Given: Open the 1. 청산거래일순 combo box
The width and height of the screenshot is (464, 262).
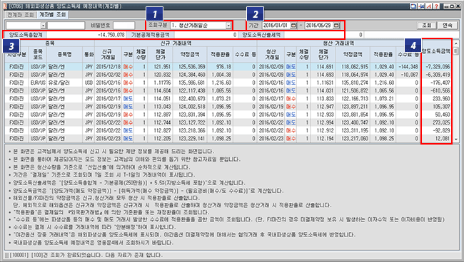Looking at the screenshot, I should 201,26.
